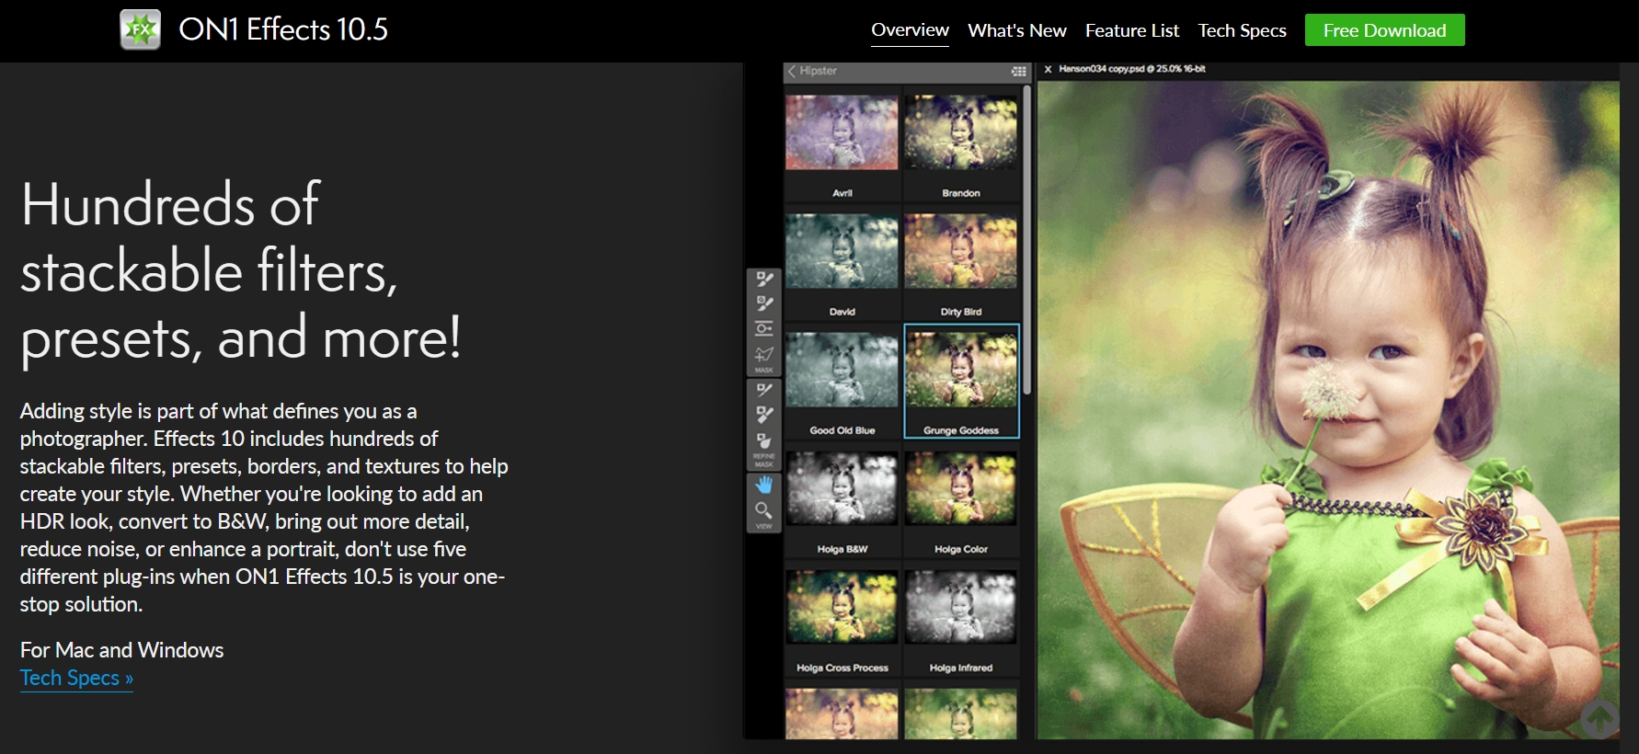Screen dimensions: 1639x754
Task: Select the Masking Brush tool atop Mask group
Action: pos(764,279)
